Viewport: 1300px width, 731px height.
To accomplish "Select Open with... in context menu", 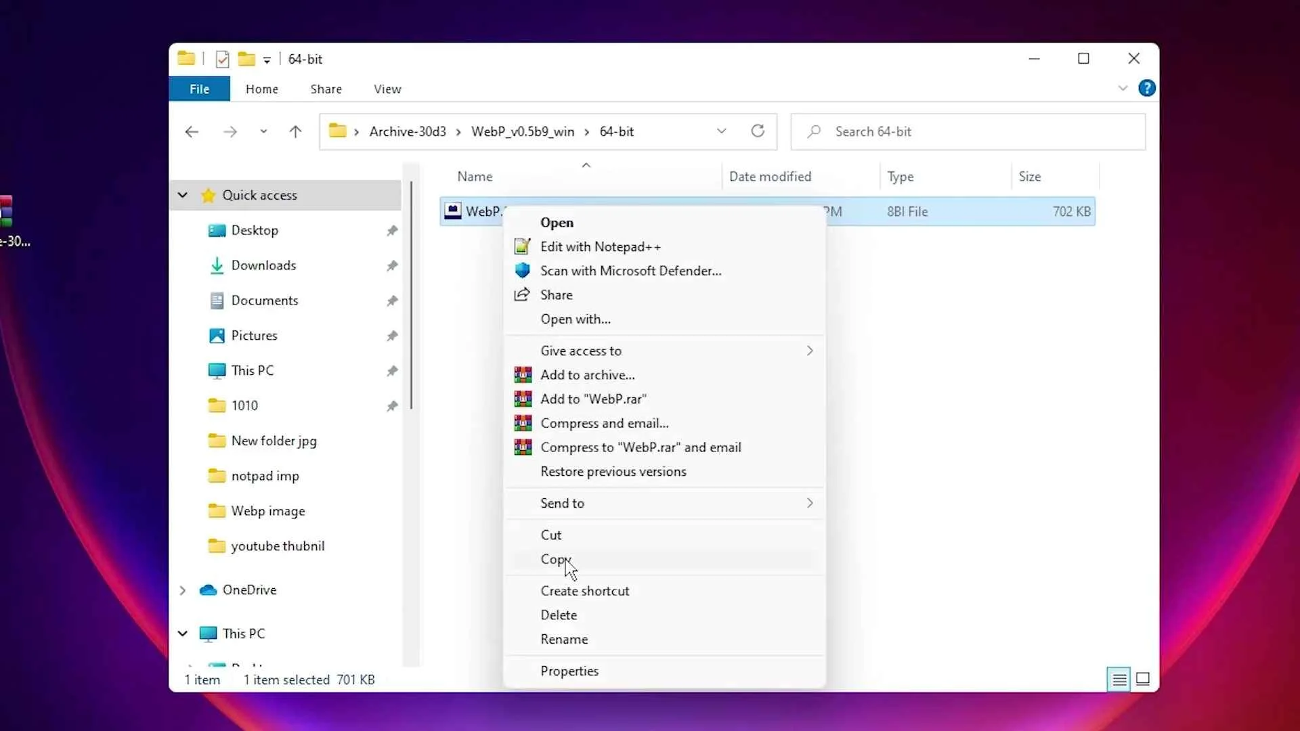I will click(664, 319).
